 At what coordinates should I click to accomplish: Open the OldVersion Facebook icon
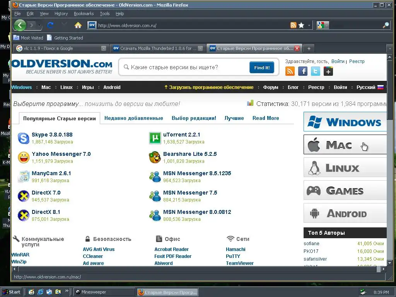click(302, 71)
